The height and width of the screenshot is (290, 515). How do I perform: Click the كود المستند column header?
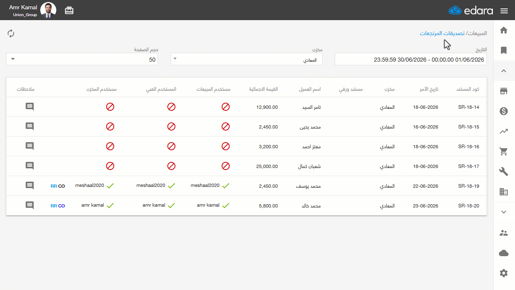(x=468, y=89)
